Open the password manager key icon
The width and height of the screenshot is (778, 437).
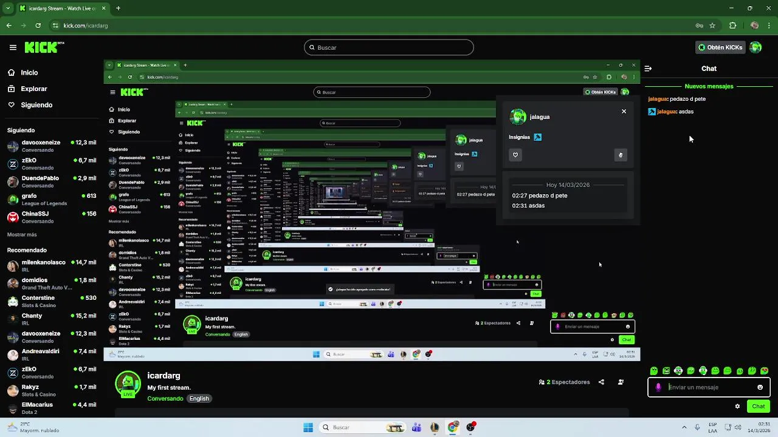coord(700,25)
